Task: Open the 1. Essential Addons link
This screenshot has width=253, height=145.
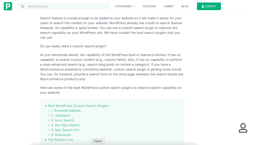Action: 66,111
